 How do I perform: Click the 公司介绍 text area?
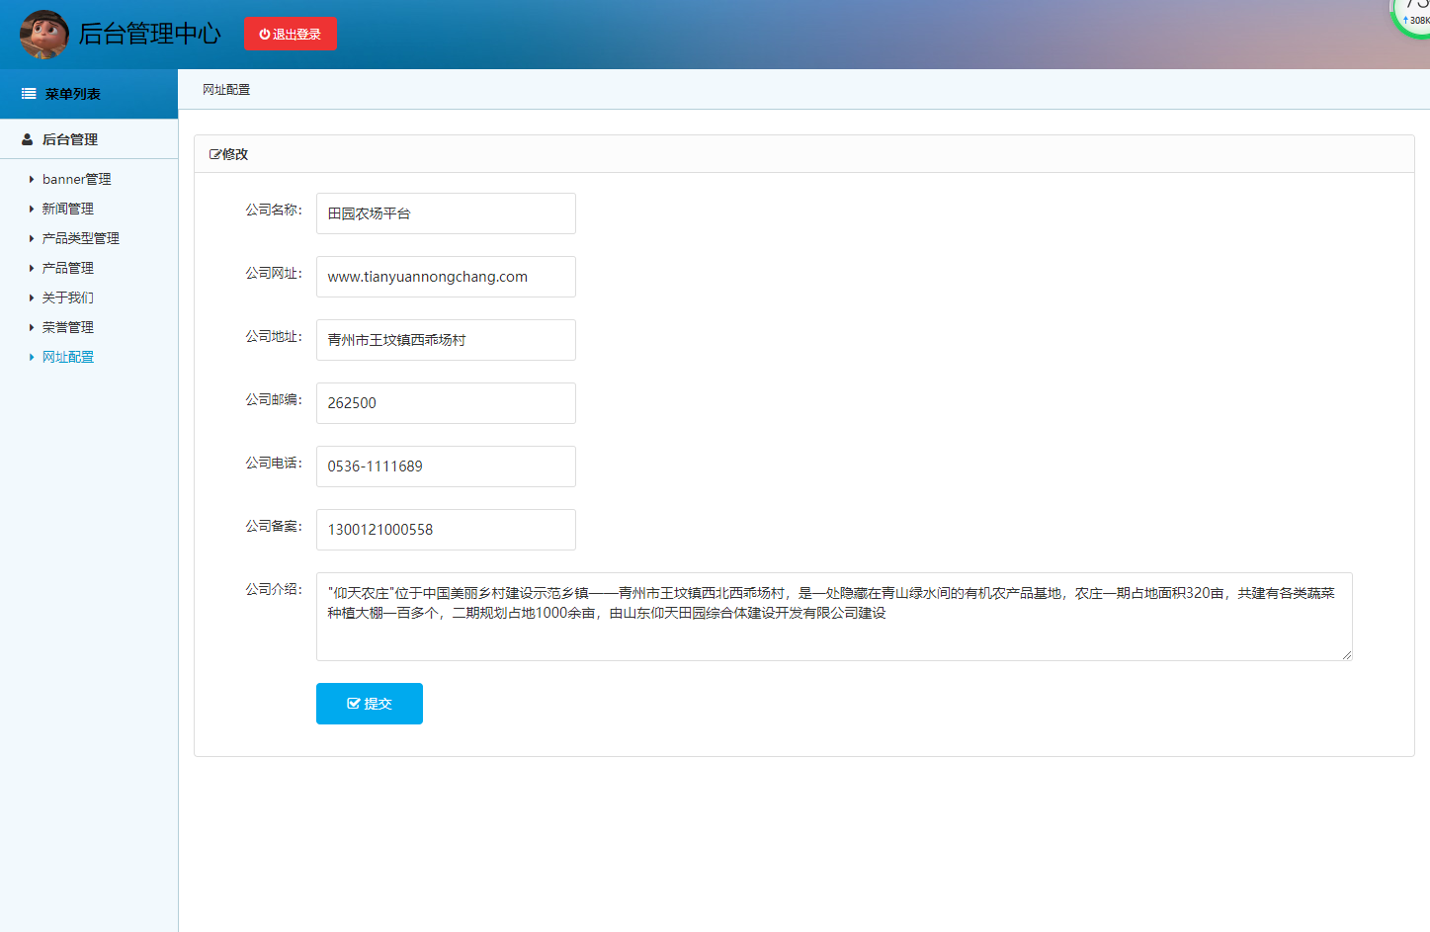point(833,615)
